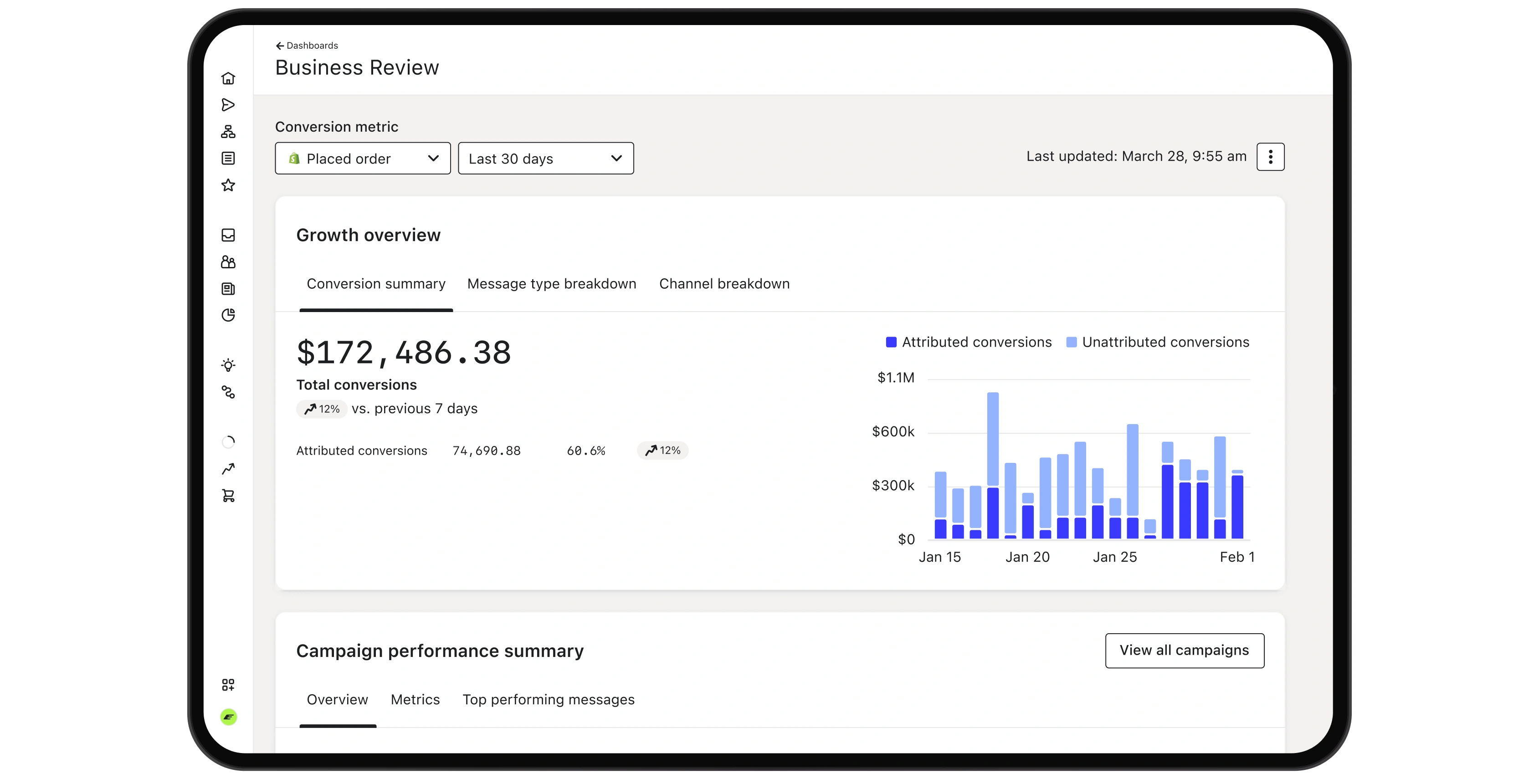Click the Total conversions label
Screen dimensions: 1539x779
coord(356,385)
